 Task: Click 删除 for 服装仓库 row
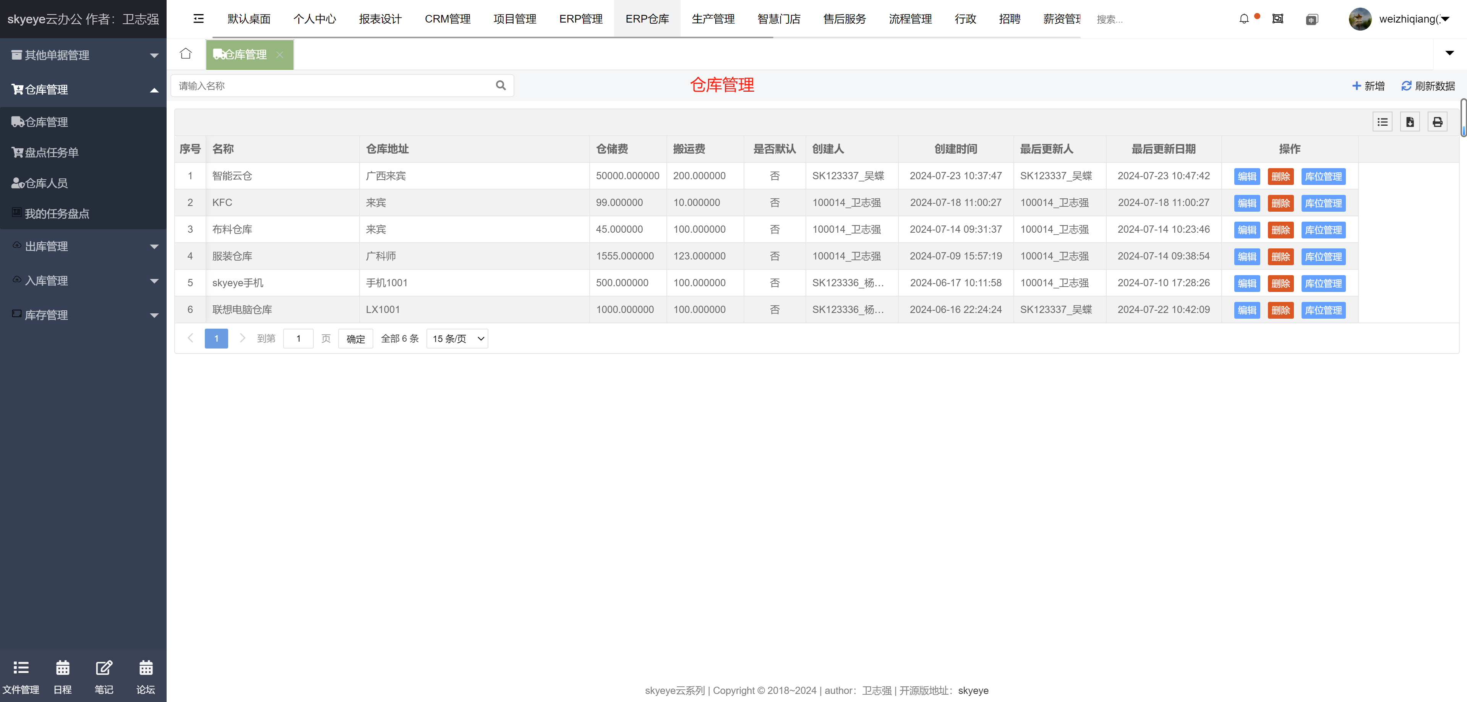(1280, 257)
